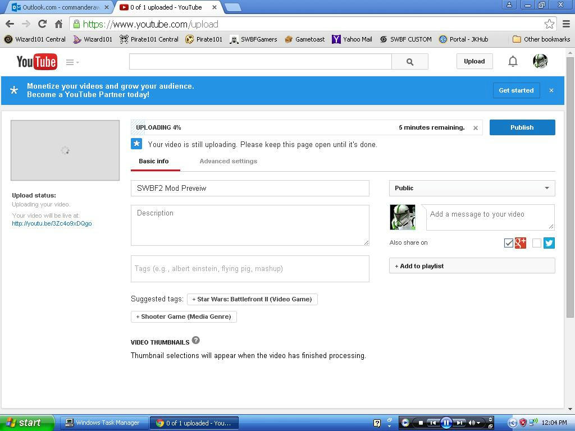Click the video title field
Image resolution: width=575 pixels, height=431 pixels.
[250, 188]
